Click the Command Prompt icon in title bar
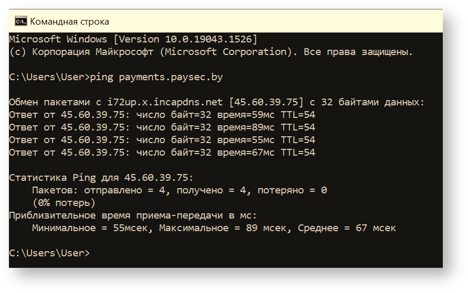The image size is (468, 293). 20,21
